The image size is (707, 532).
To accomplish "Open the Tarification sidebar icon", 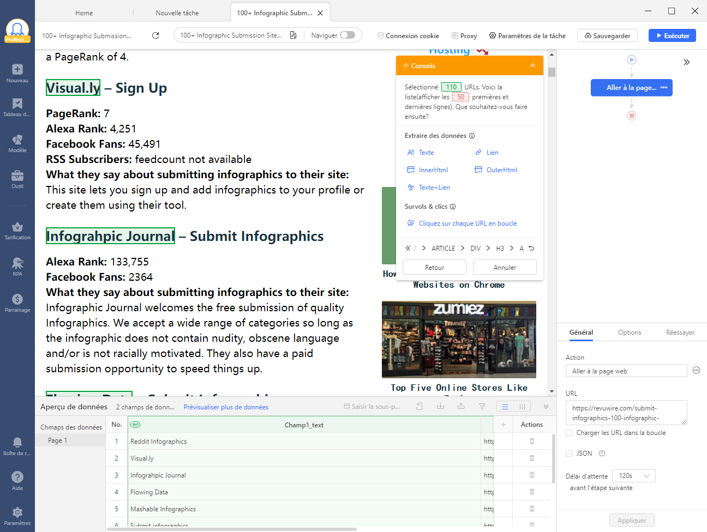I will tap(17, 231).
